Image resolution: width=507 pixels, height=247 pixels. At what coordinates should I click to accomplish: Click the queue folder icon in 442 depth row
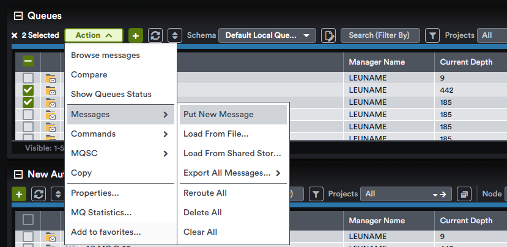tap(50, 90)
